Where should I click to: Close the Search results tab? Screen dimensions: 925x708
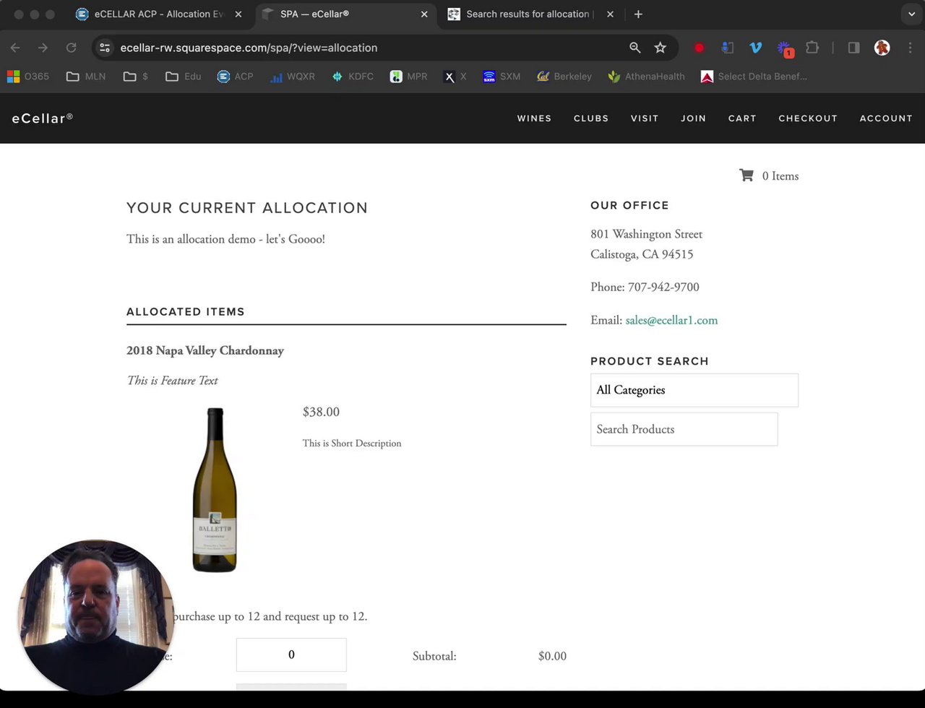click(610, 14)
